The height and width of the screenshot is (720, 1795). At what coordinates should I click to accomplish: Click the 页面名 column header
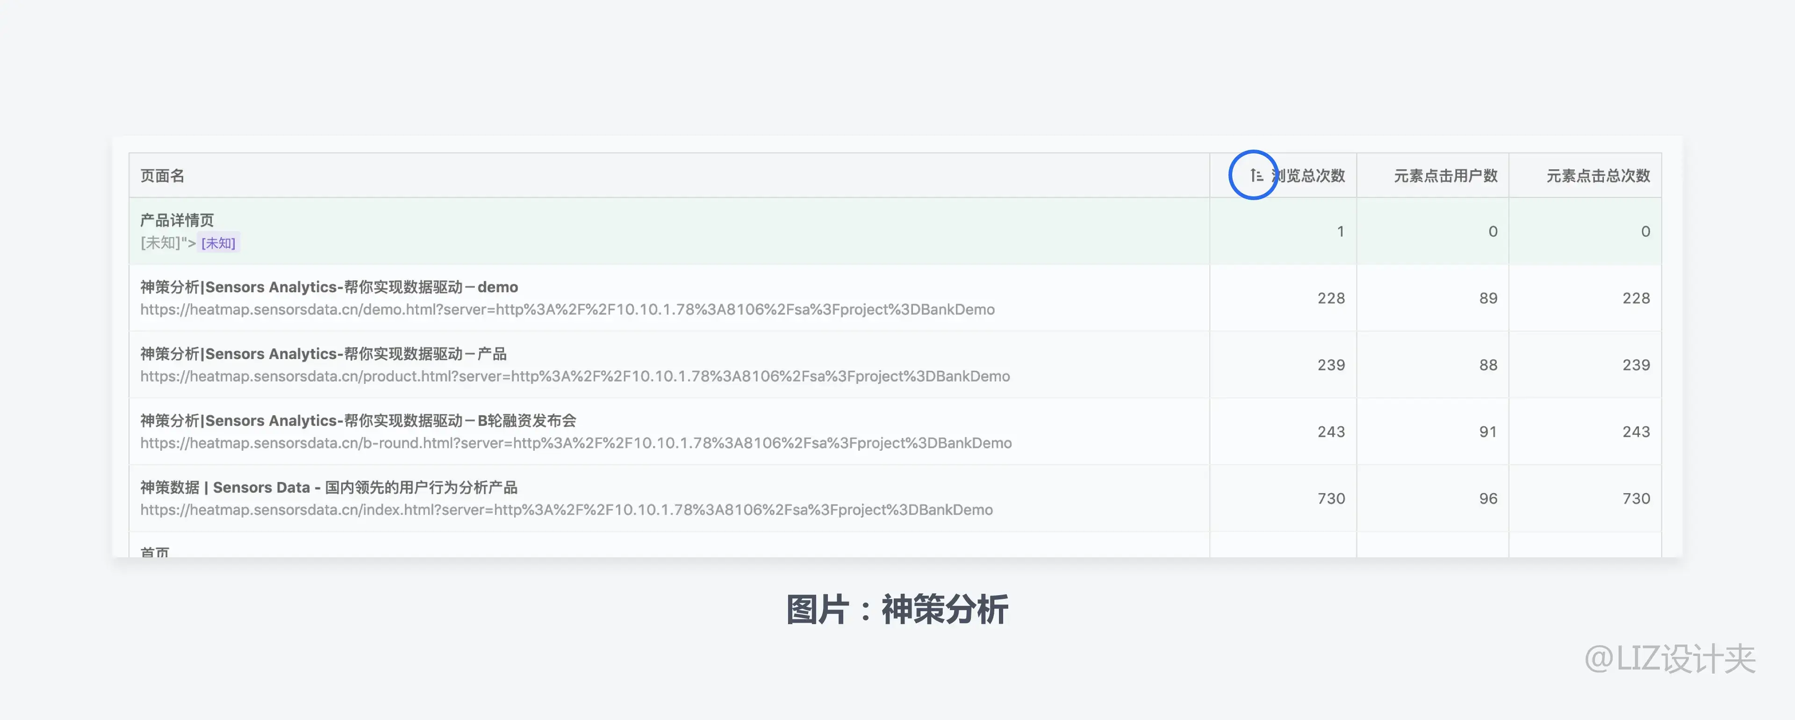pyautogui.click(x=162, y=176)
